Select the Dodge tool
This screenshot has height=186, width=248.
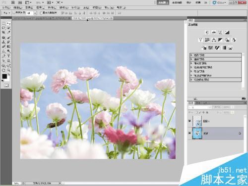click(x=8, y=50)
